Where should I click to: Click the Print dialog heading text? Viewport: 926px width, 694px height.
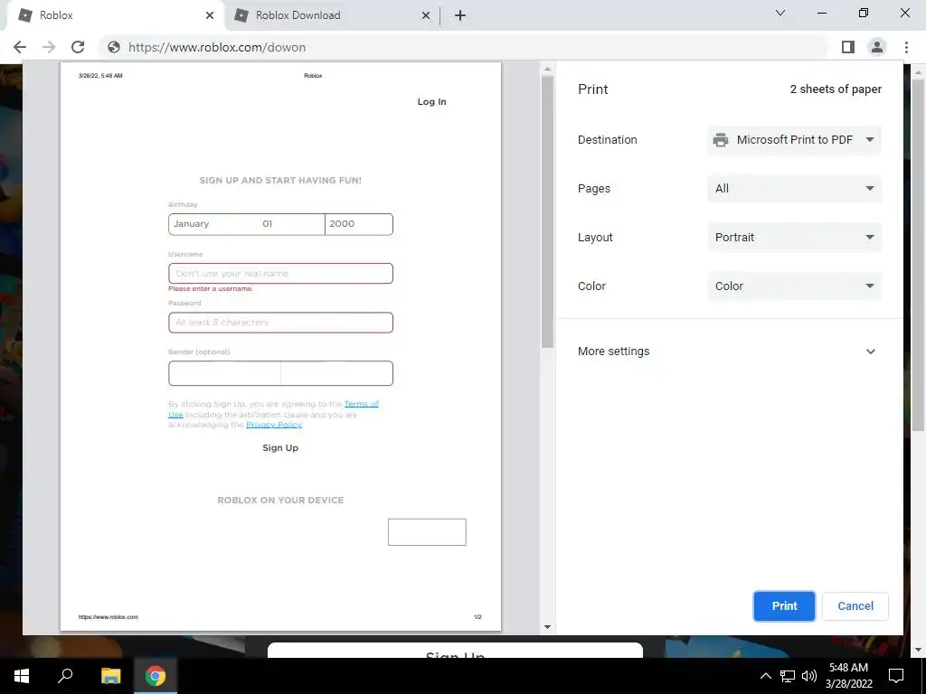tap(592, 89)
